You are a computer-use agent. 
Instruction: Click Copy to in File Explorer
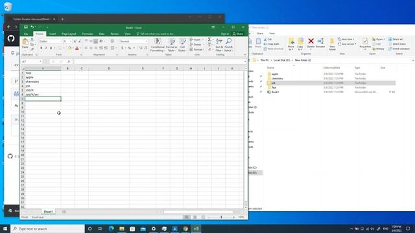tap(300, 44)
